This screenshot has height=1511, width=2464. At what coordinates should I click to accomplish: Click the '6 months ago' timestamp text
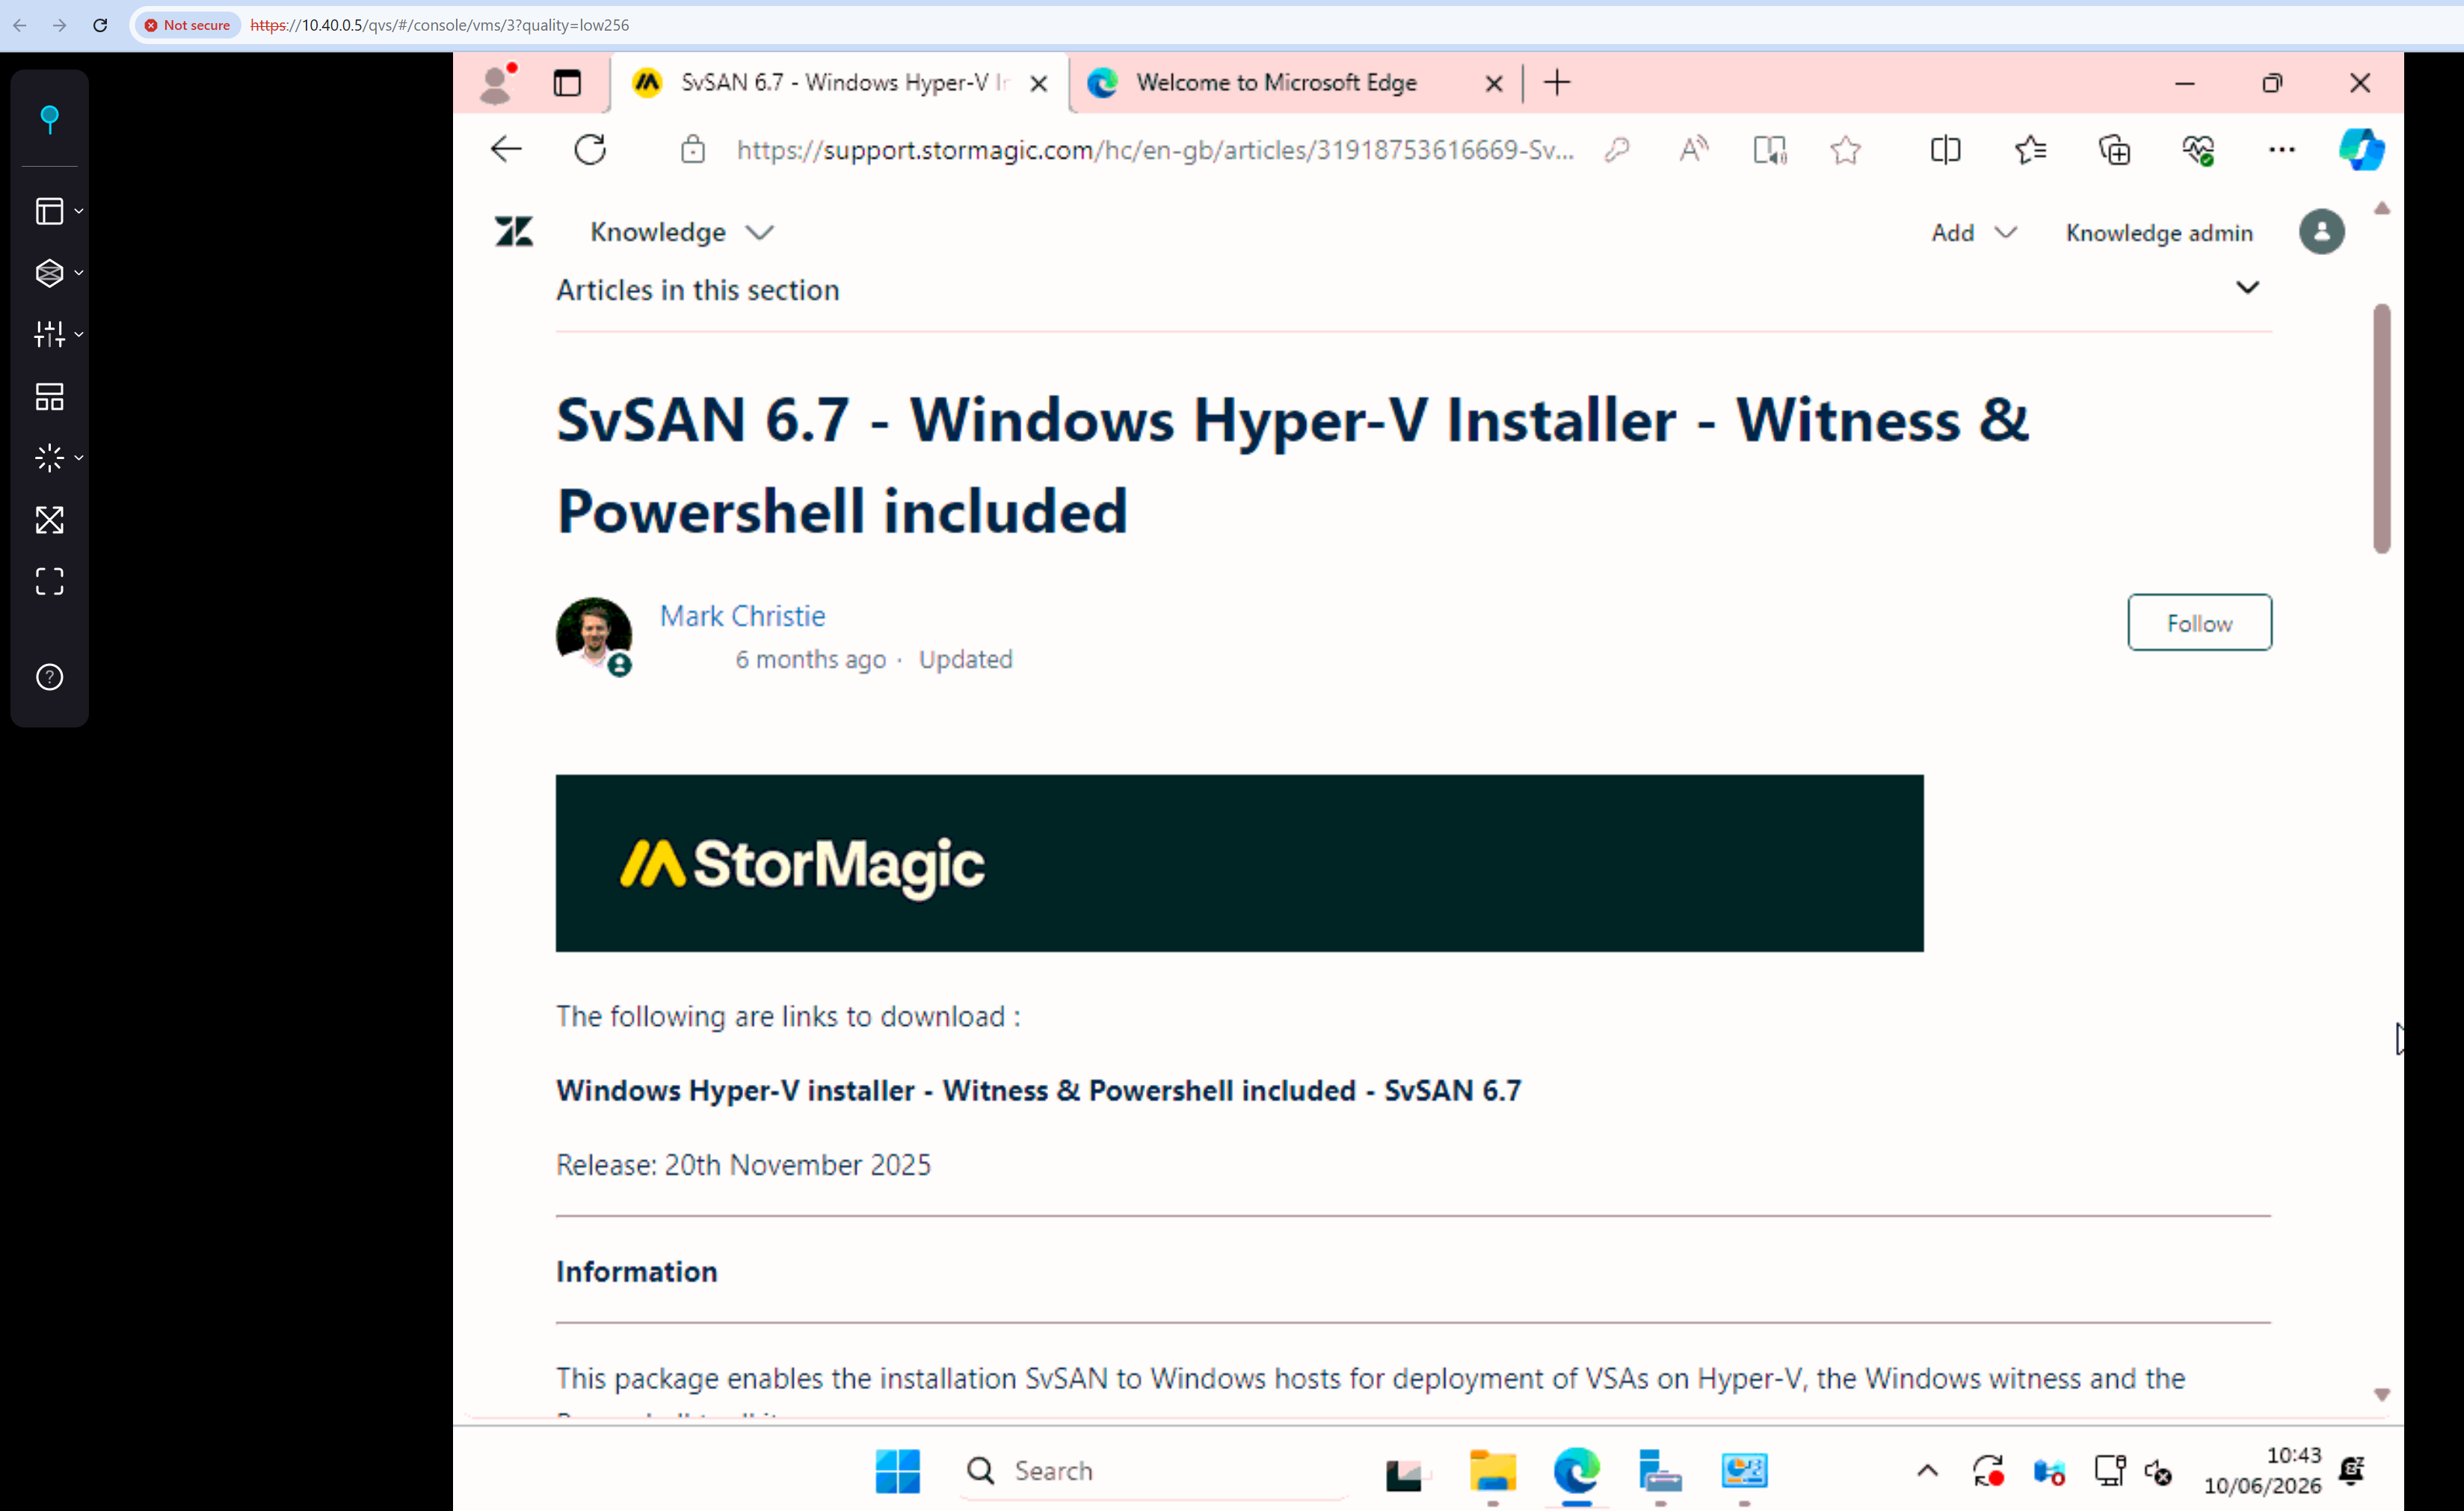point(810,659)
